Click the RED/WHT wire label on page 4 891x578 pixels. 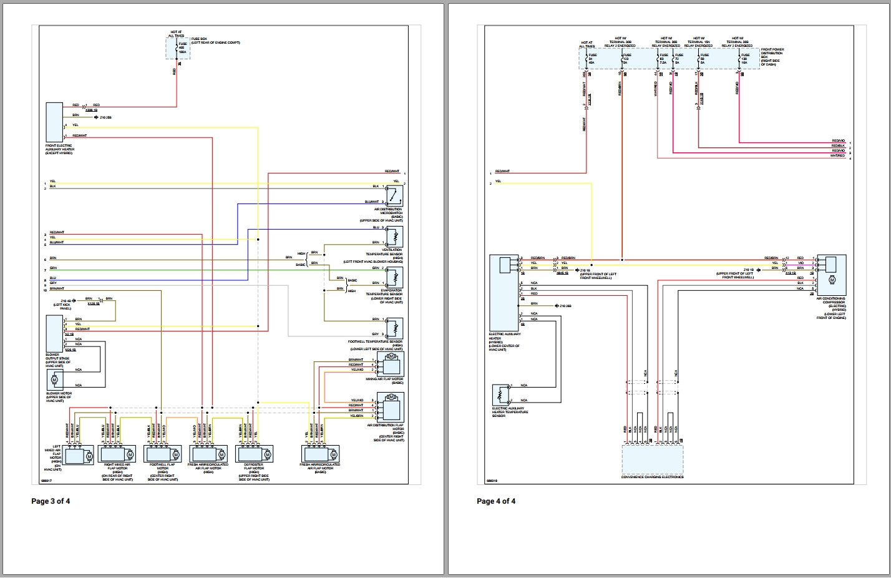tap(503, 170)
